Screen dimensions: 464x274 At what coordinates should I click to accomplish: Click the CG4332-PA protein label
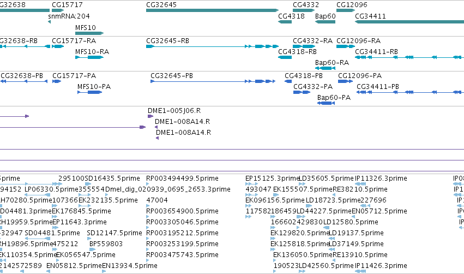click(x=313, y=86)
